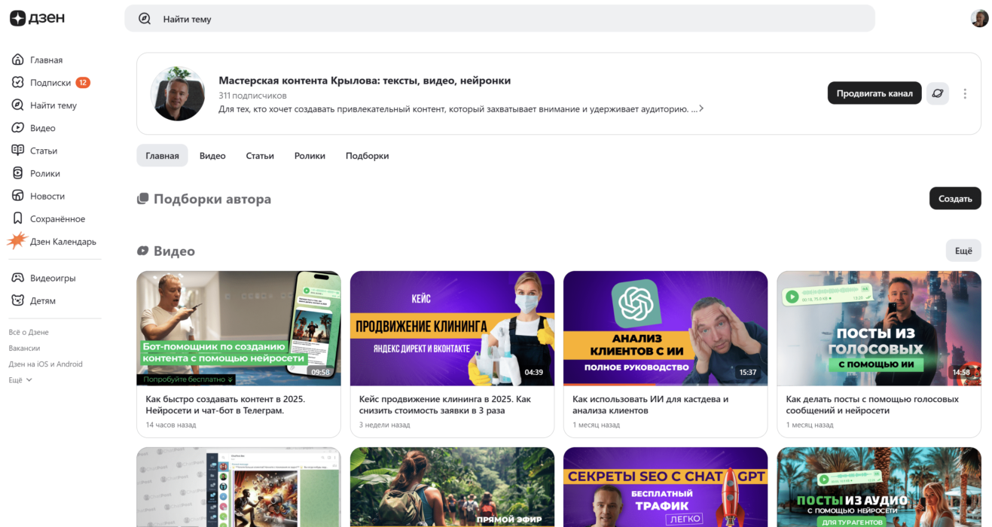Open Дзен Календарь in the sidebar
992x527 pixels.
coord(63,242)
